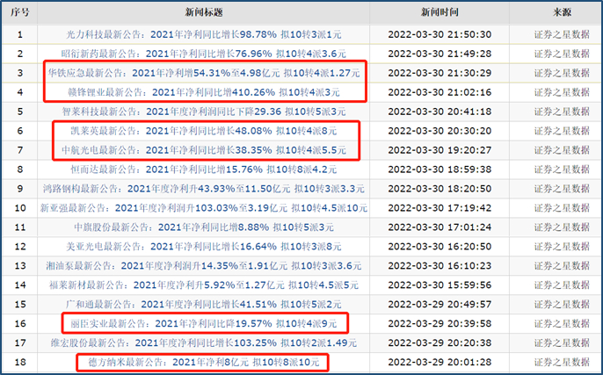Click 证券之星数据 source in row 1
Screen dimensions: 603x375
pos(562,34)
